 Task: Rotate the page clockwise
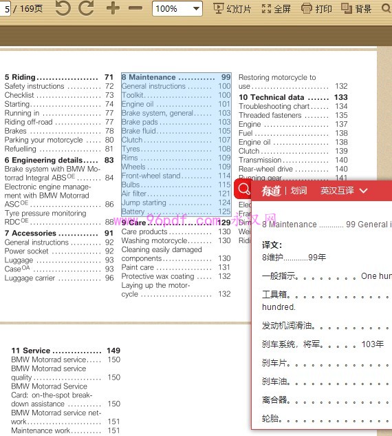click(x=87, y=8)
